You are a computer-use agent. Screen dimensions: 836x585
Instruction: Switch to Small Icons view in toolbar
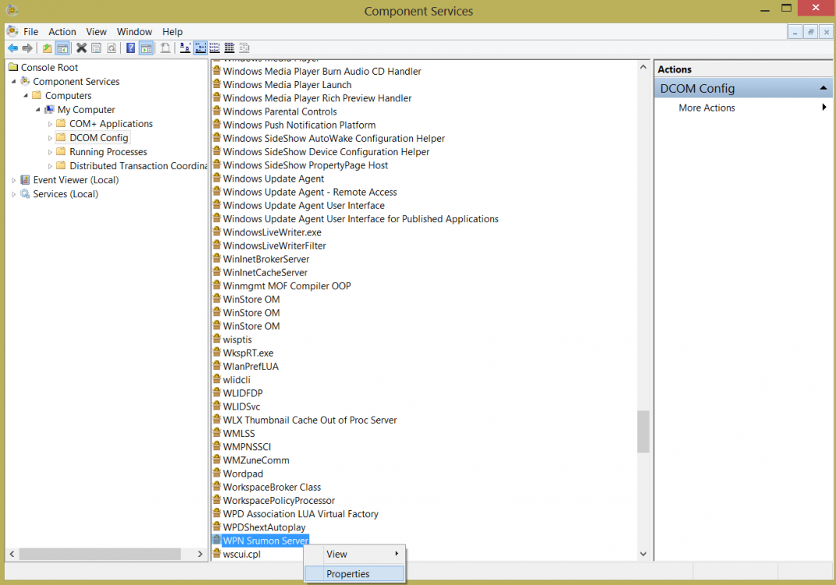click(201, 48)
